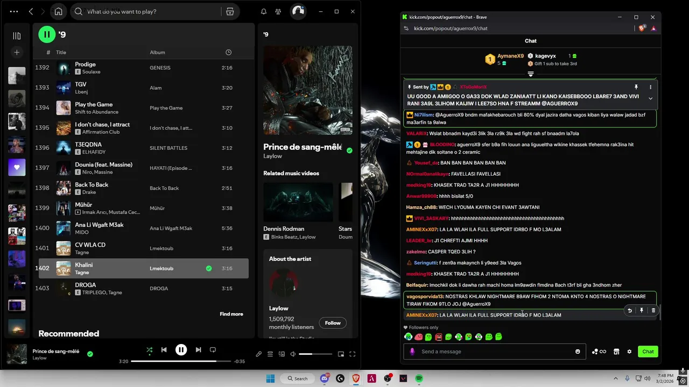Skip to next track
This screenshot has width=689, height=387.
(198, 350)
